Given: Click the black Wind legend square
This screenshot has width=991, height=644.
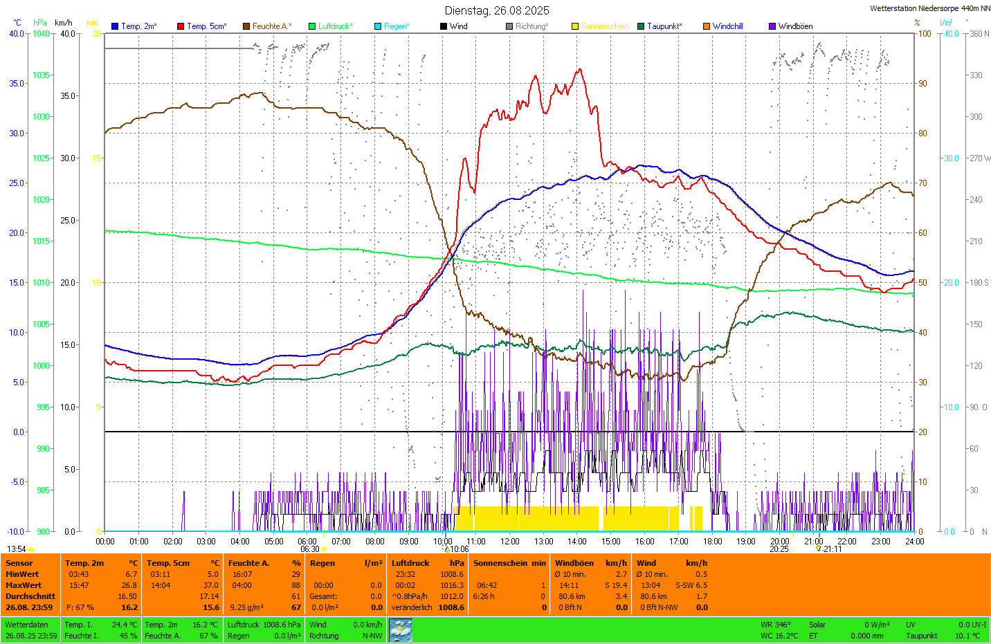Looking at the screenshot, I should coord(444,26).
